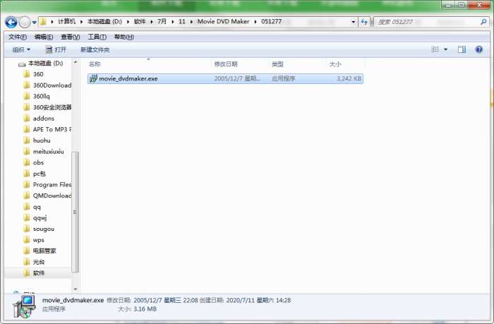The image size is (494, 324).
Task: Select the movie_dvdmaker.exe file
Action: (x=225, y=78)
